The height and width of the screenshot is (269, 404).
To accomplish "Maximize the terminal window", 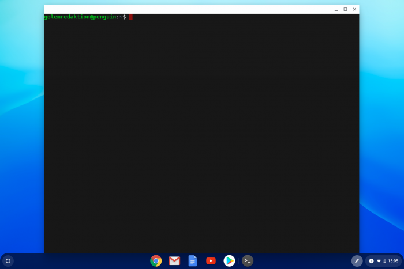I will coord(345,9).
